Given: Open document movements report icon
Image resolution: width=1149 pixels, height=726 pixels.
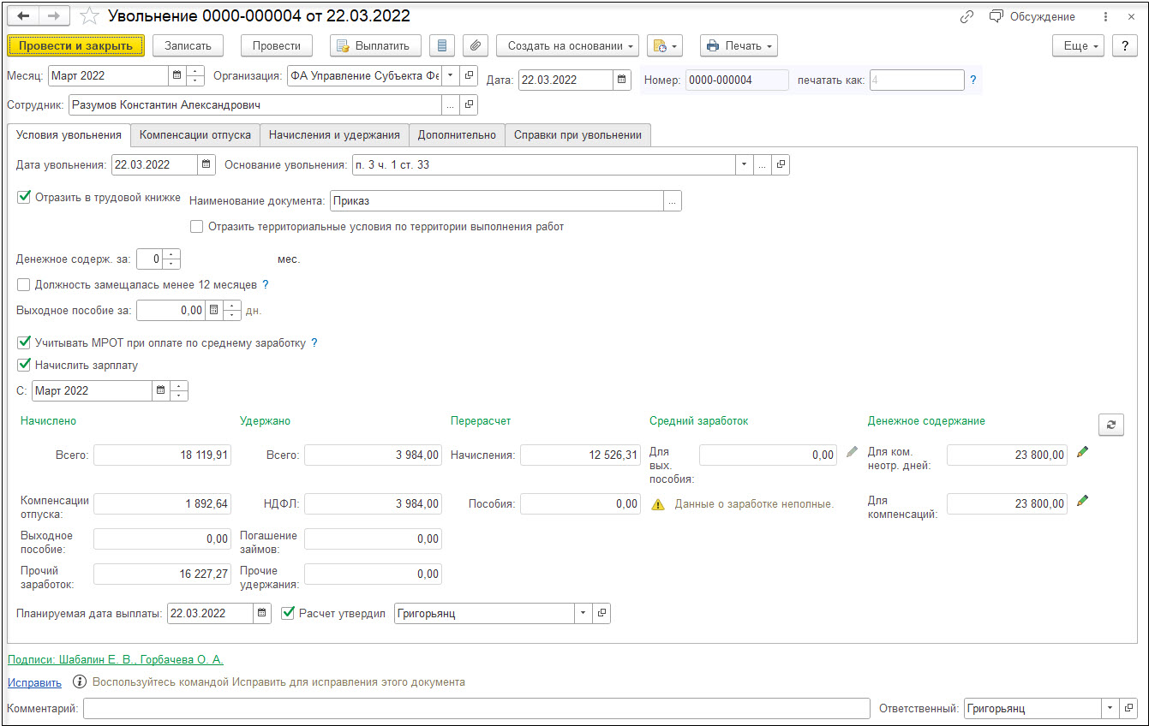Looking at the screenshot, I should click(441, 45).
